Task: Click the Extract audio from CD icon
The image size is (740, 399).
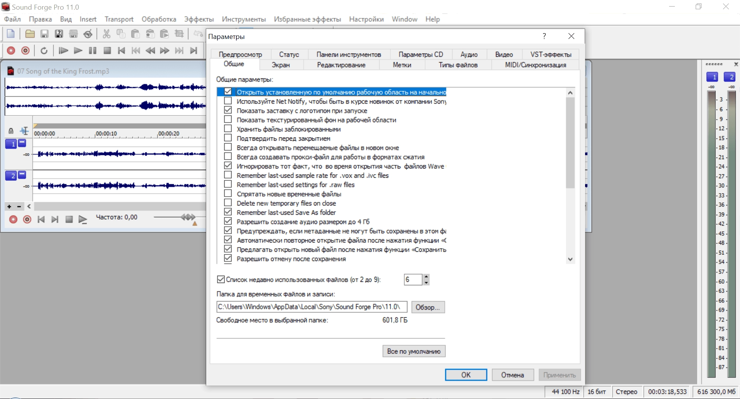Action: (x=88, y=34)
